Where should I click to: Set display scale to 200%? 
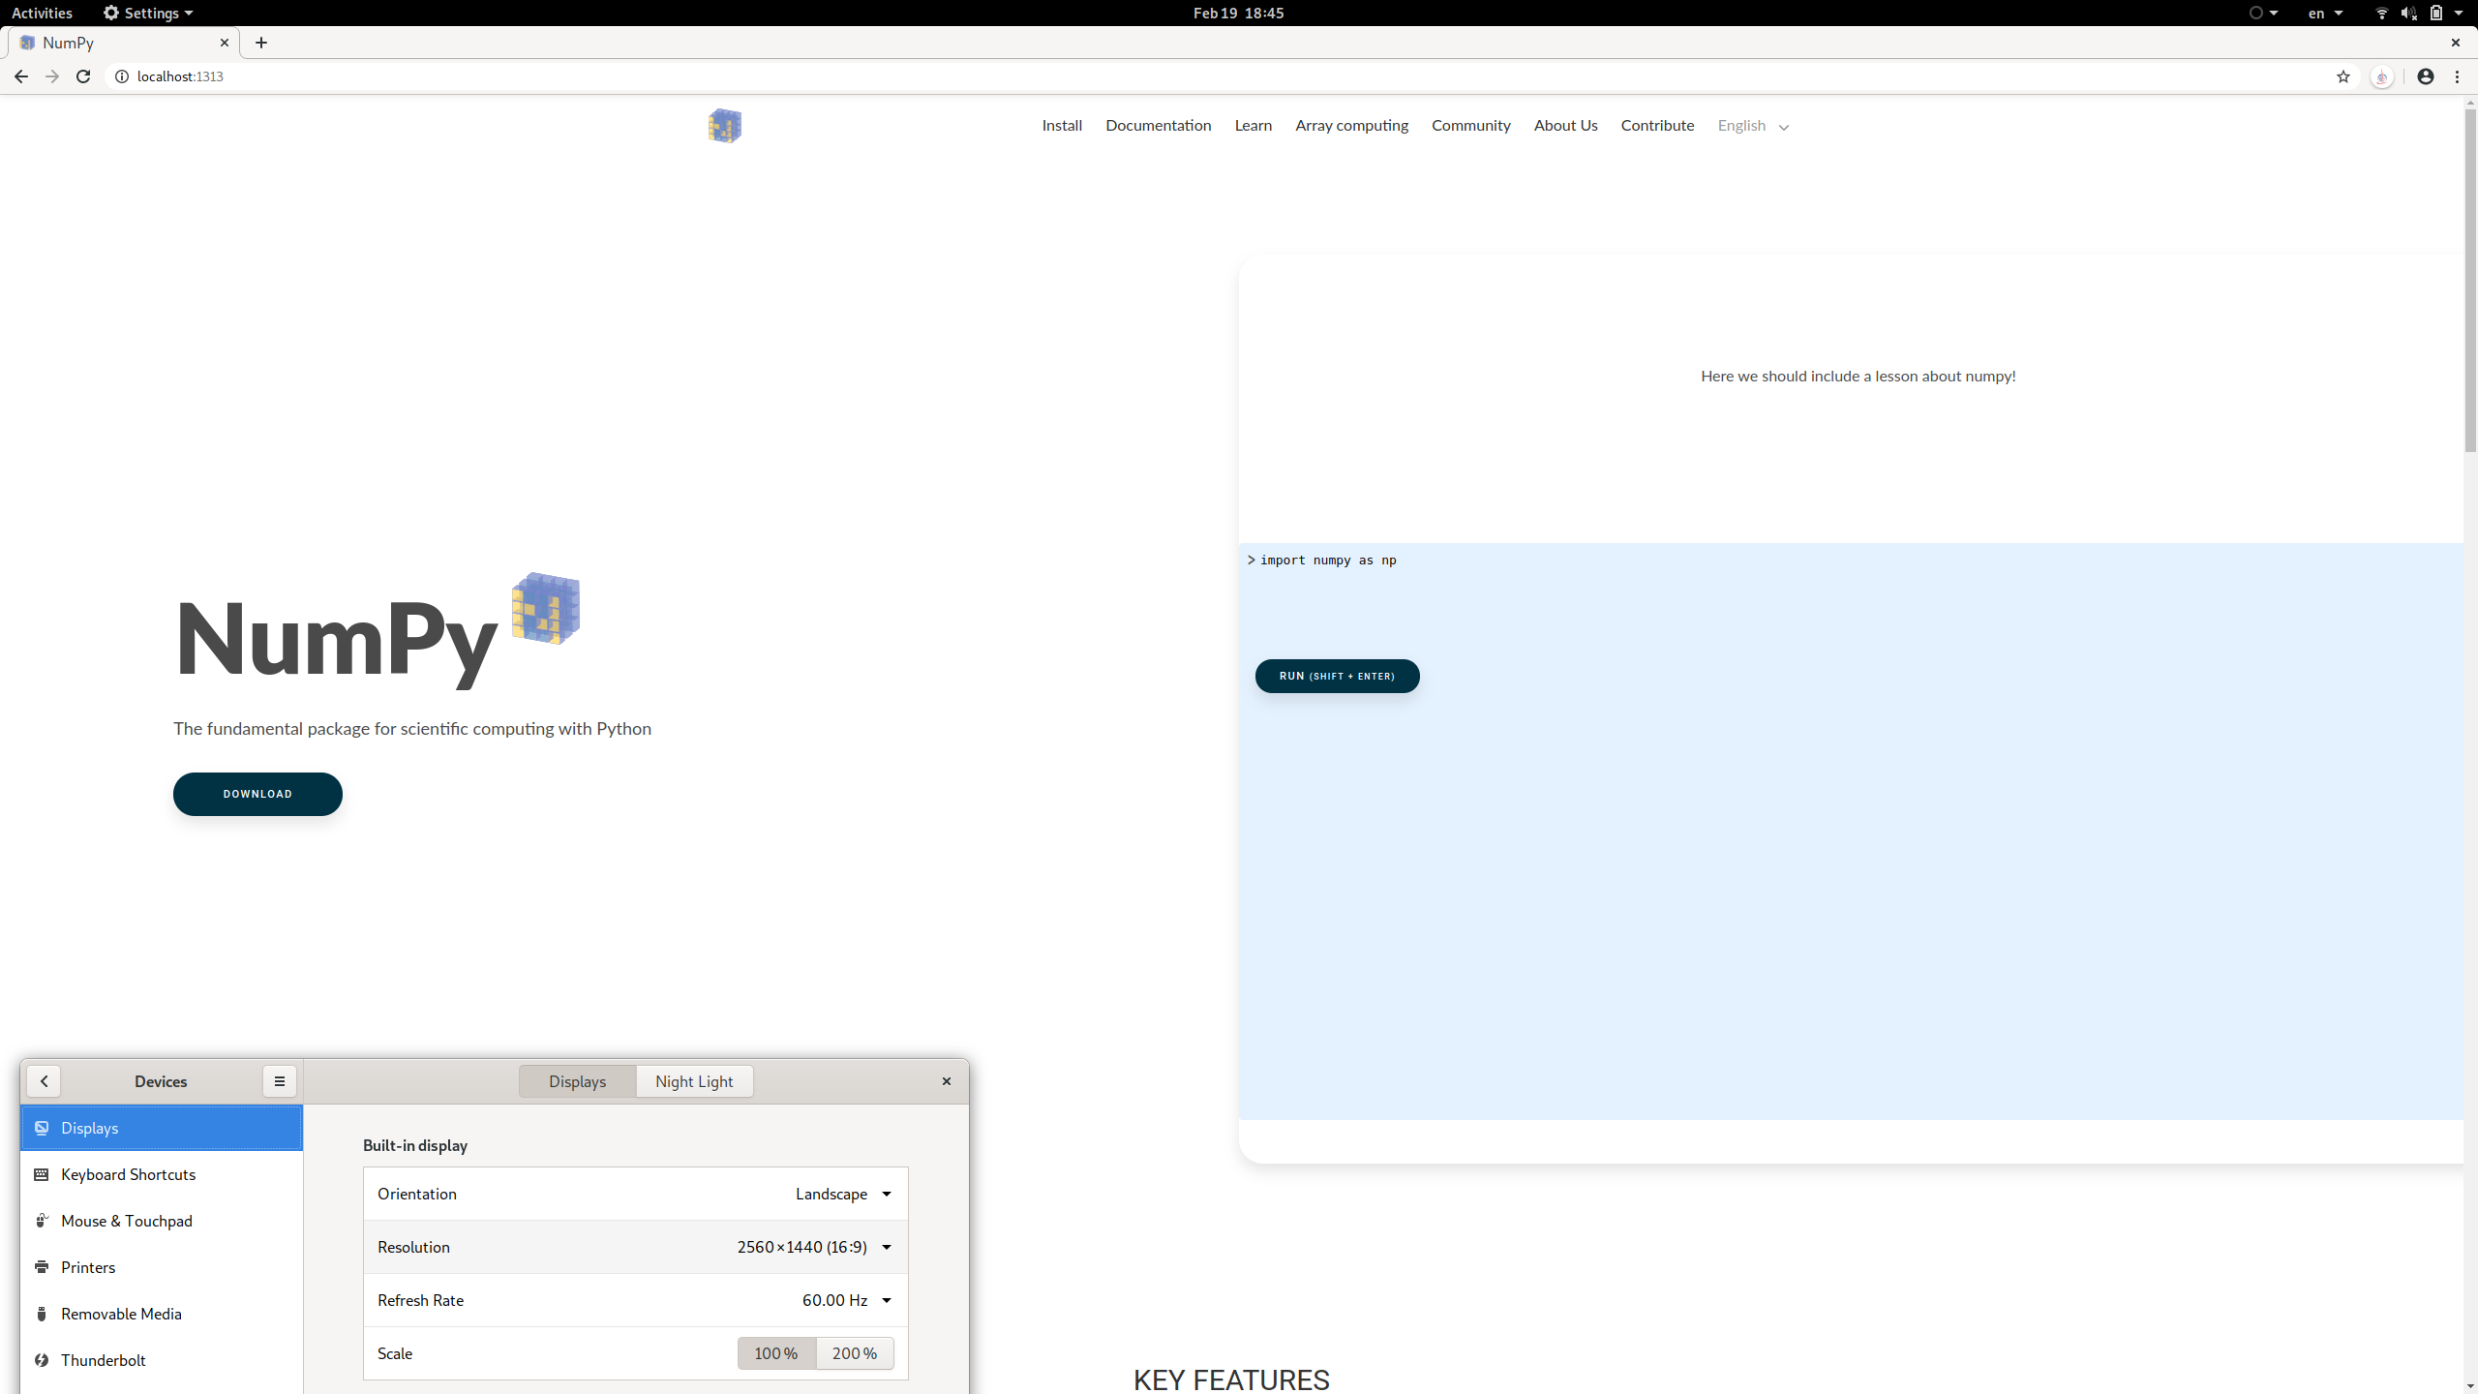pos(853,1353)
